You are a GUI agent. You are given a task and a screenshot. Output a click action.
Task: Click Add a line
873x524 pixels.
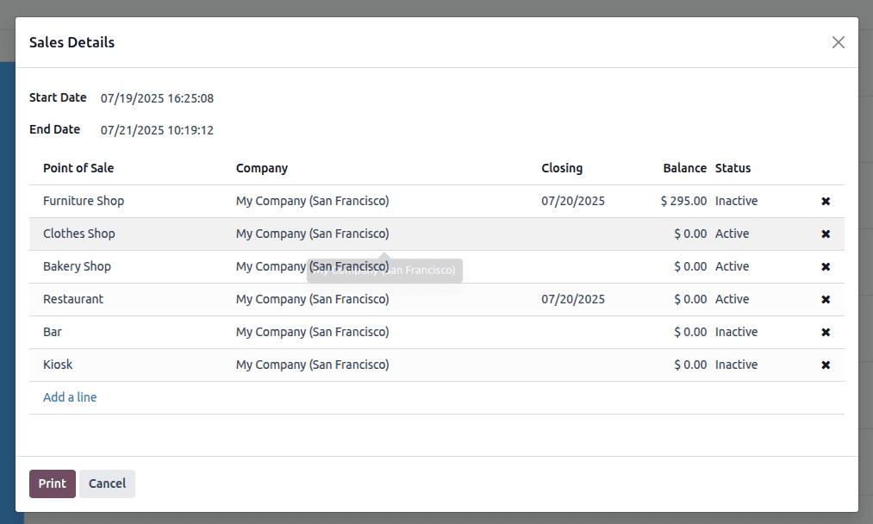click(x=70, y=396)
